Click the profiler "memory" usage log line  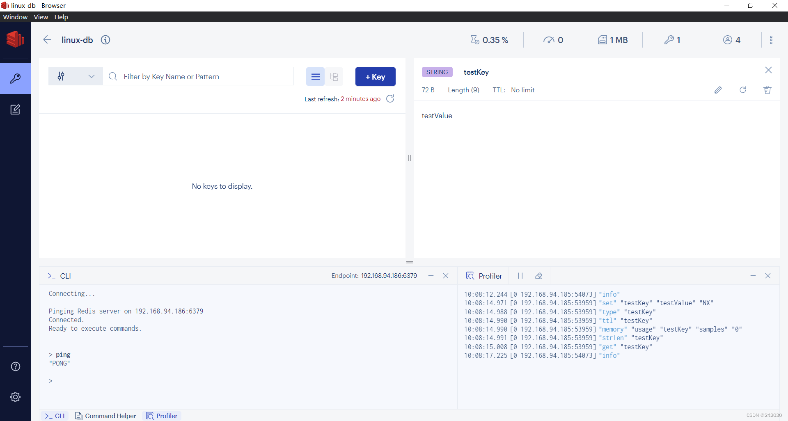[603, 329]
